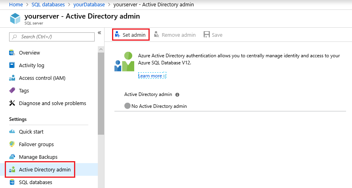Click the Manage Backups cloud icon
352x188 pixels.
[12, 156]
